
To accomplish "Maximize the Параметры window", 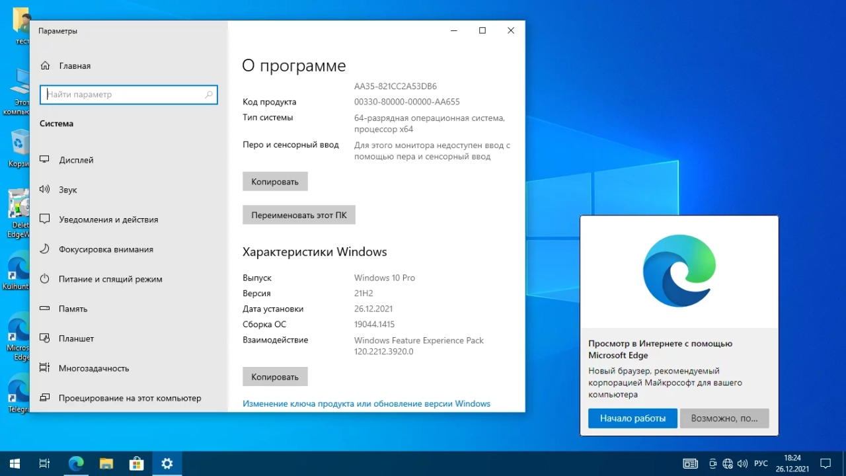I will tap(482, 30).
